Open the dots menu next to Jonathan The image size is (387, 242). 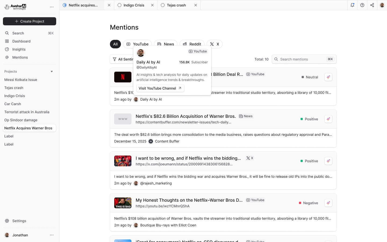(52, 235)
